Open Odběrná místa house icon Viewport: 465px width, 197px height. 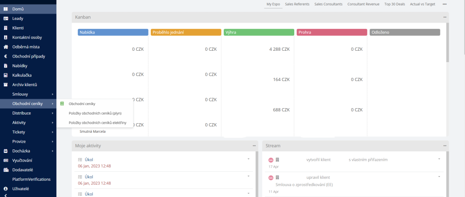pyautogui.click(x=5, y=47)
